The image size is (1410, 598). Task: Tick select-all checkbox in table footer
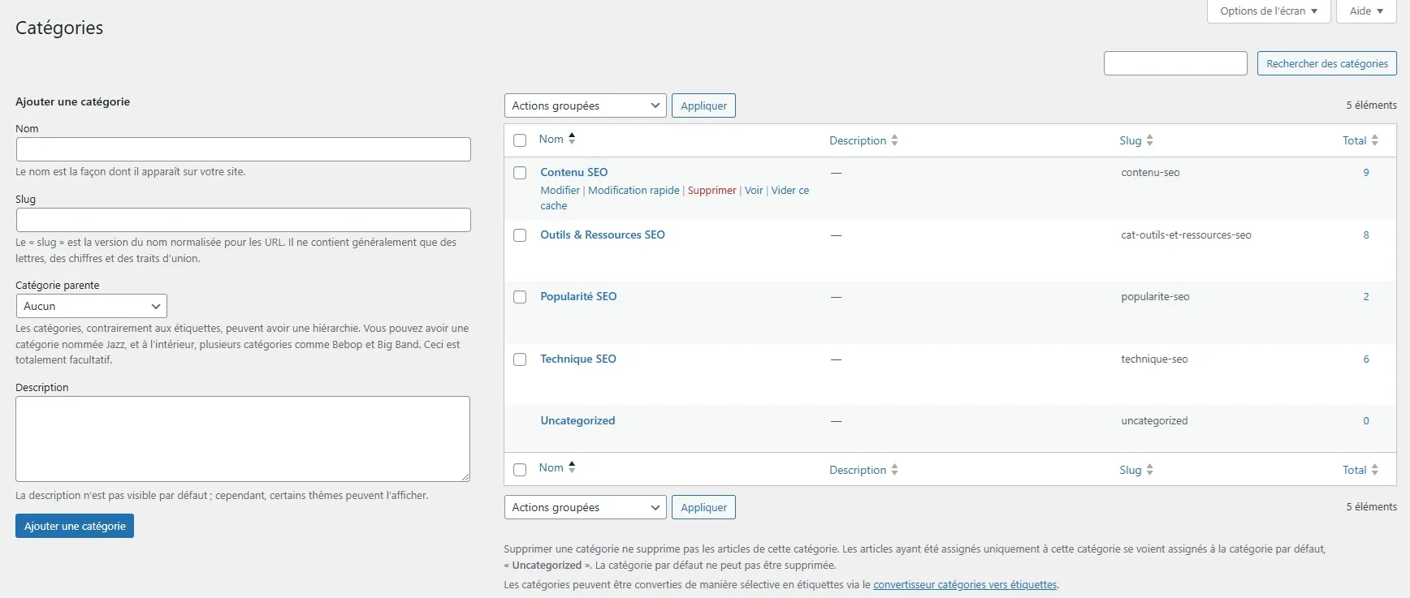coord(520,470)
